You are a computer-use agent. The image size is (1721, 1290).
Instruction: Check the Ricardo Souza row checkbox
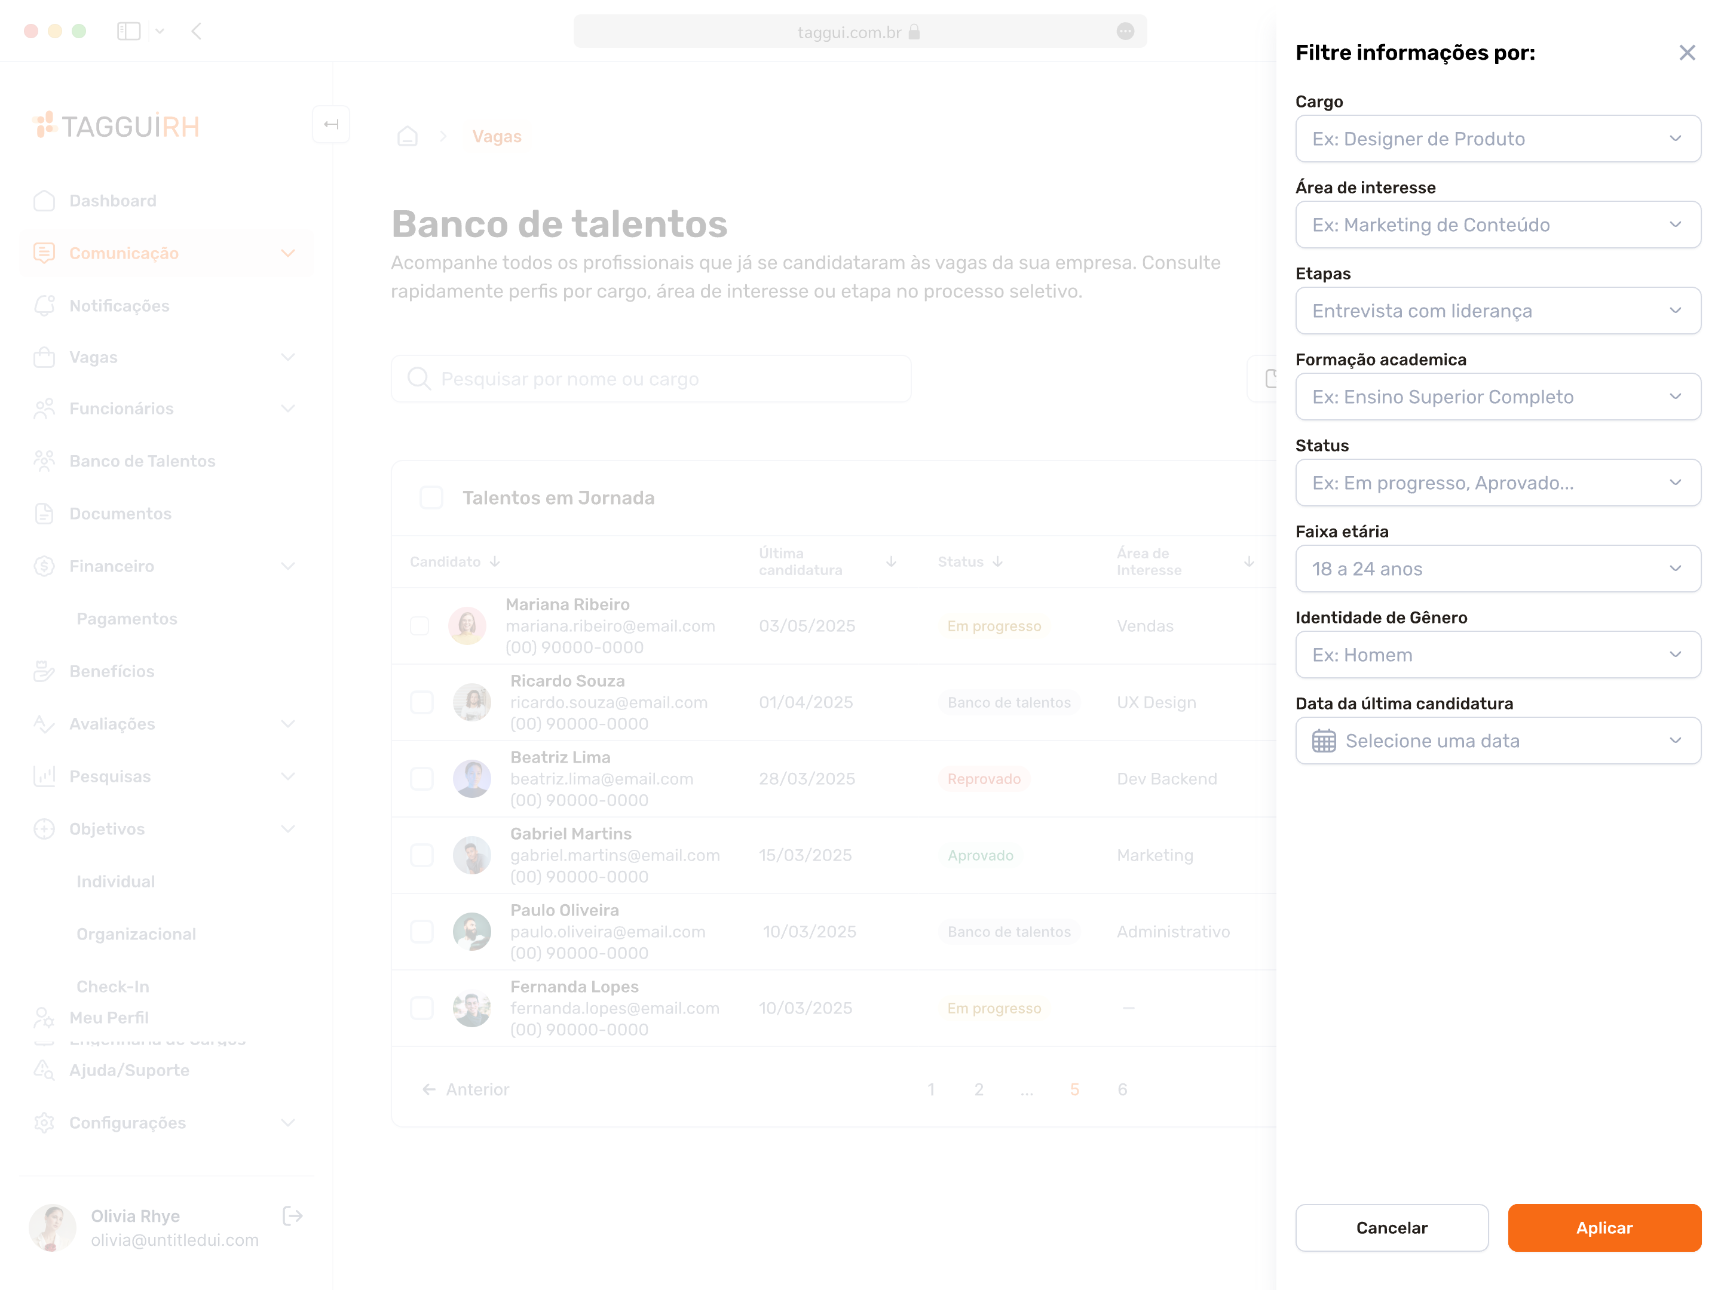coord(422,702)
